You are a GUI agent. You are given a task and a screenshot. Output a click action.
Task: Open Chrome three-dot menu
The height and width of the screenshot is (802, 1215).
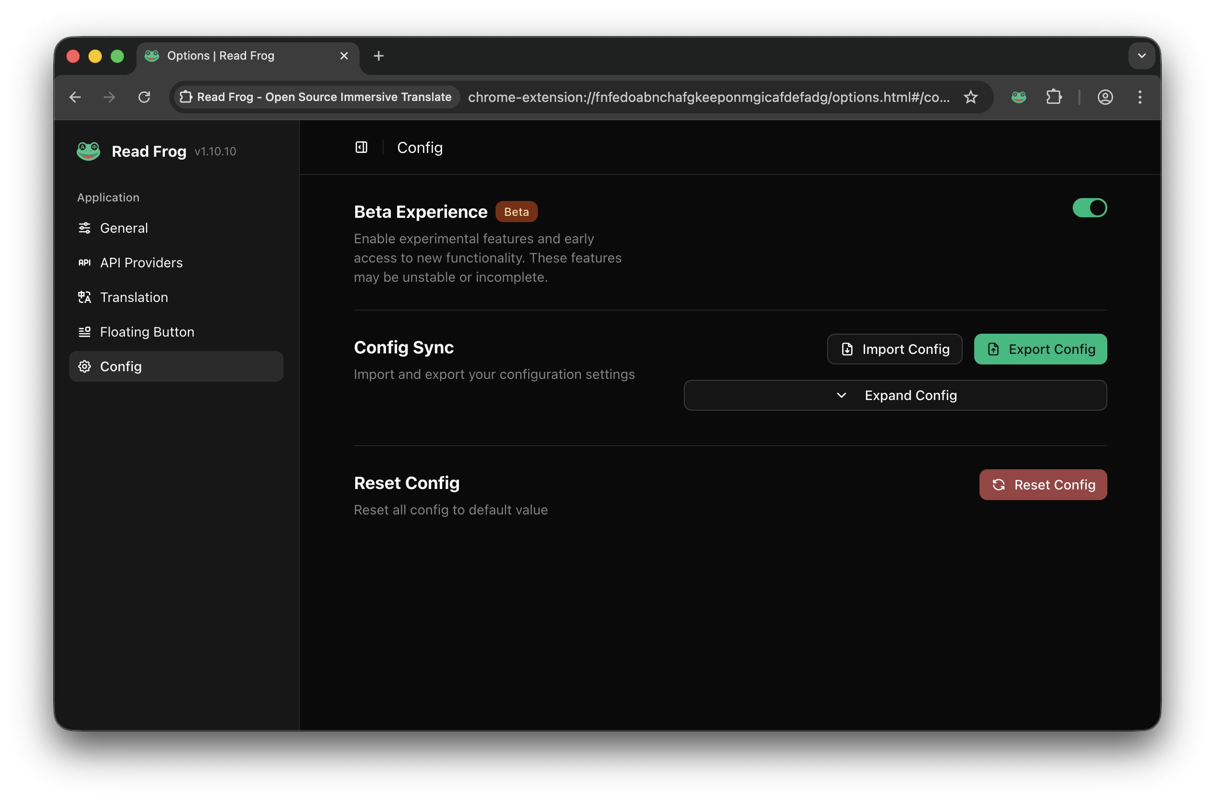point(1140,97)
